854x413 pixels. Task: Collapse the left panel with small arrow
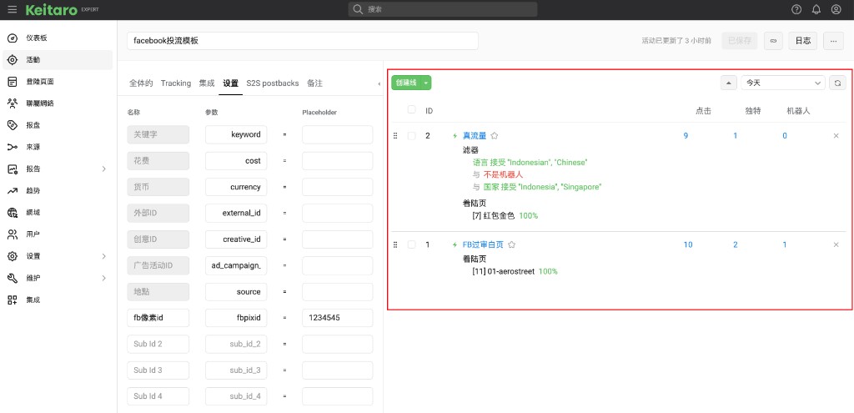(x=379, y=84)
